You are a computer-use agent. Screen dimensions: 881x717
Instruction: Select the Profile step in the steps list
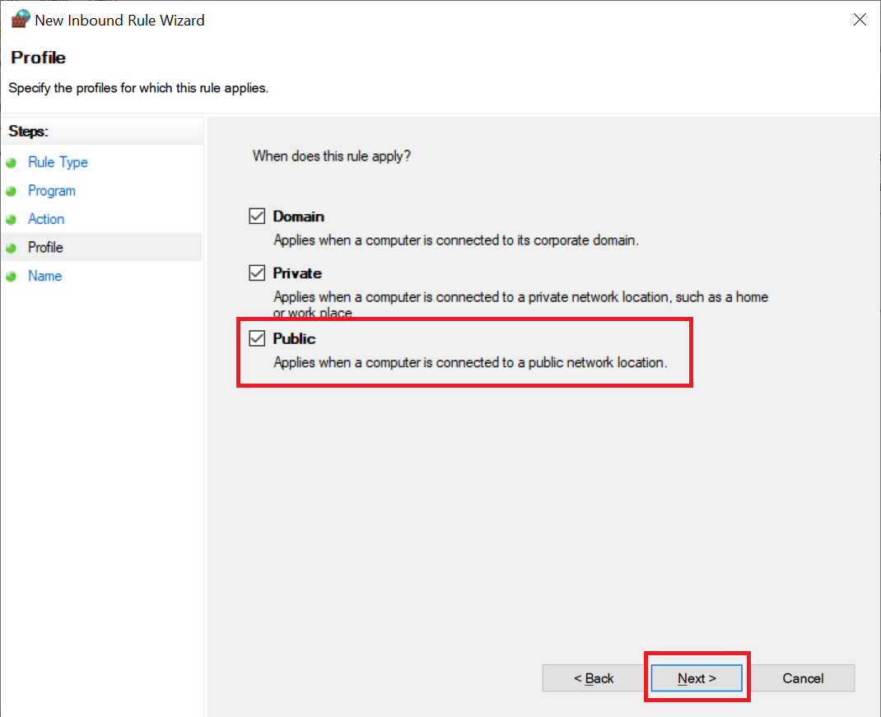[x=45, y=248]
